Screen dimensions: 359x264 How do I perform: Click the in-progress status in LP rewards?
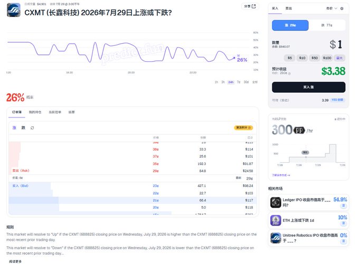point(340,119)
